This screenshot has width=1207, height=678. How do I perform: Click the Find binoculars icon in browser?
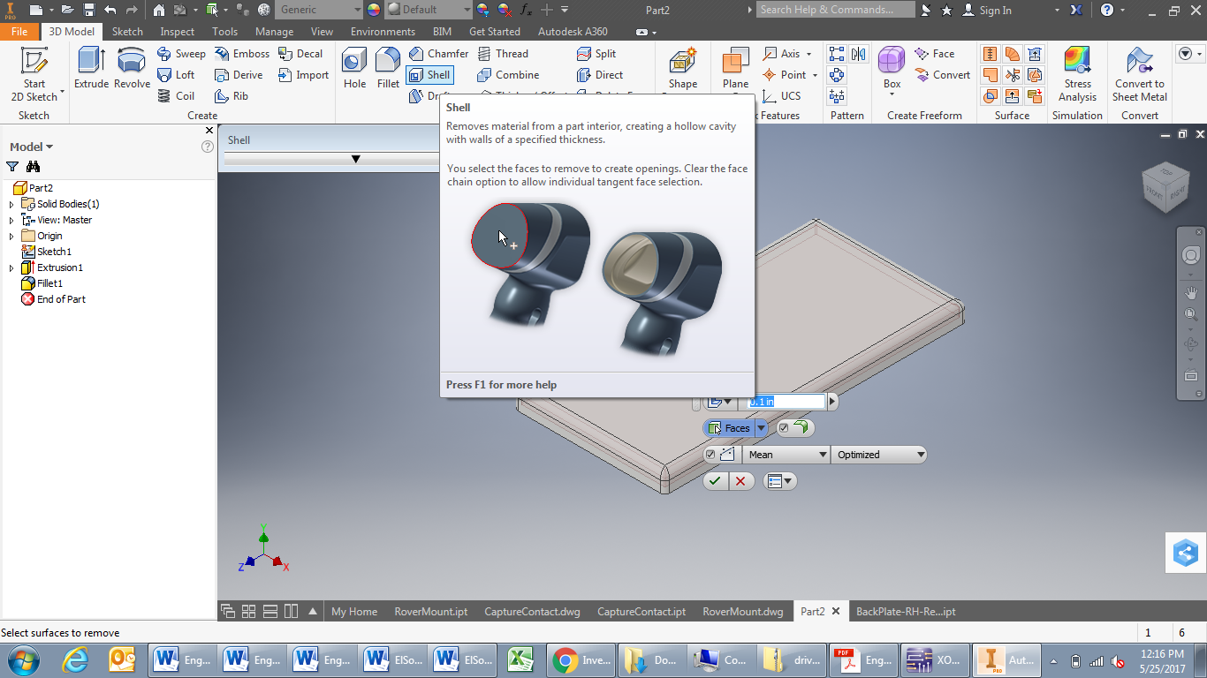coord(33,166)
